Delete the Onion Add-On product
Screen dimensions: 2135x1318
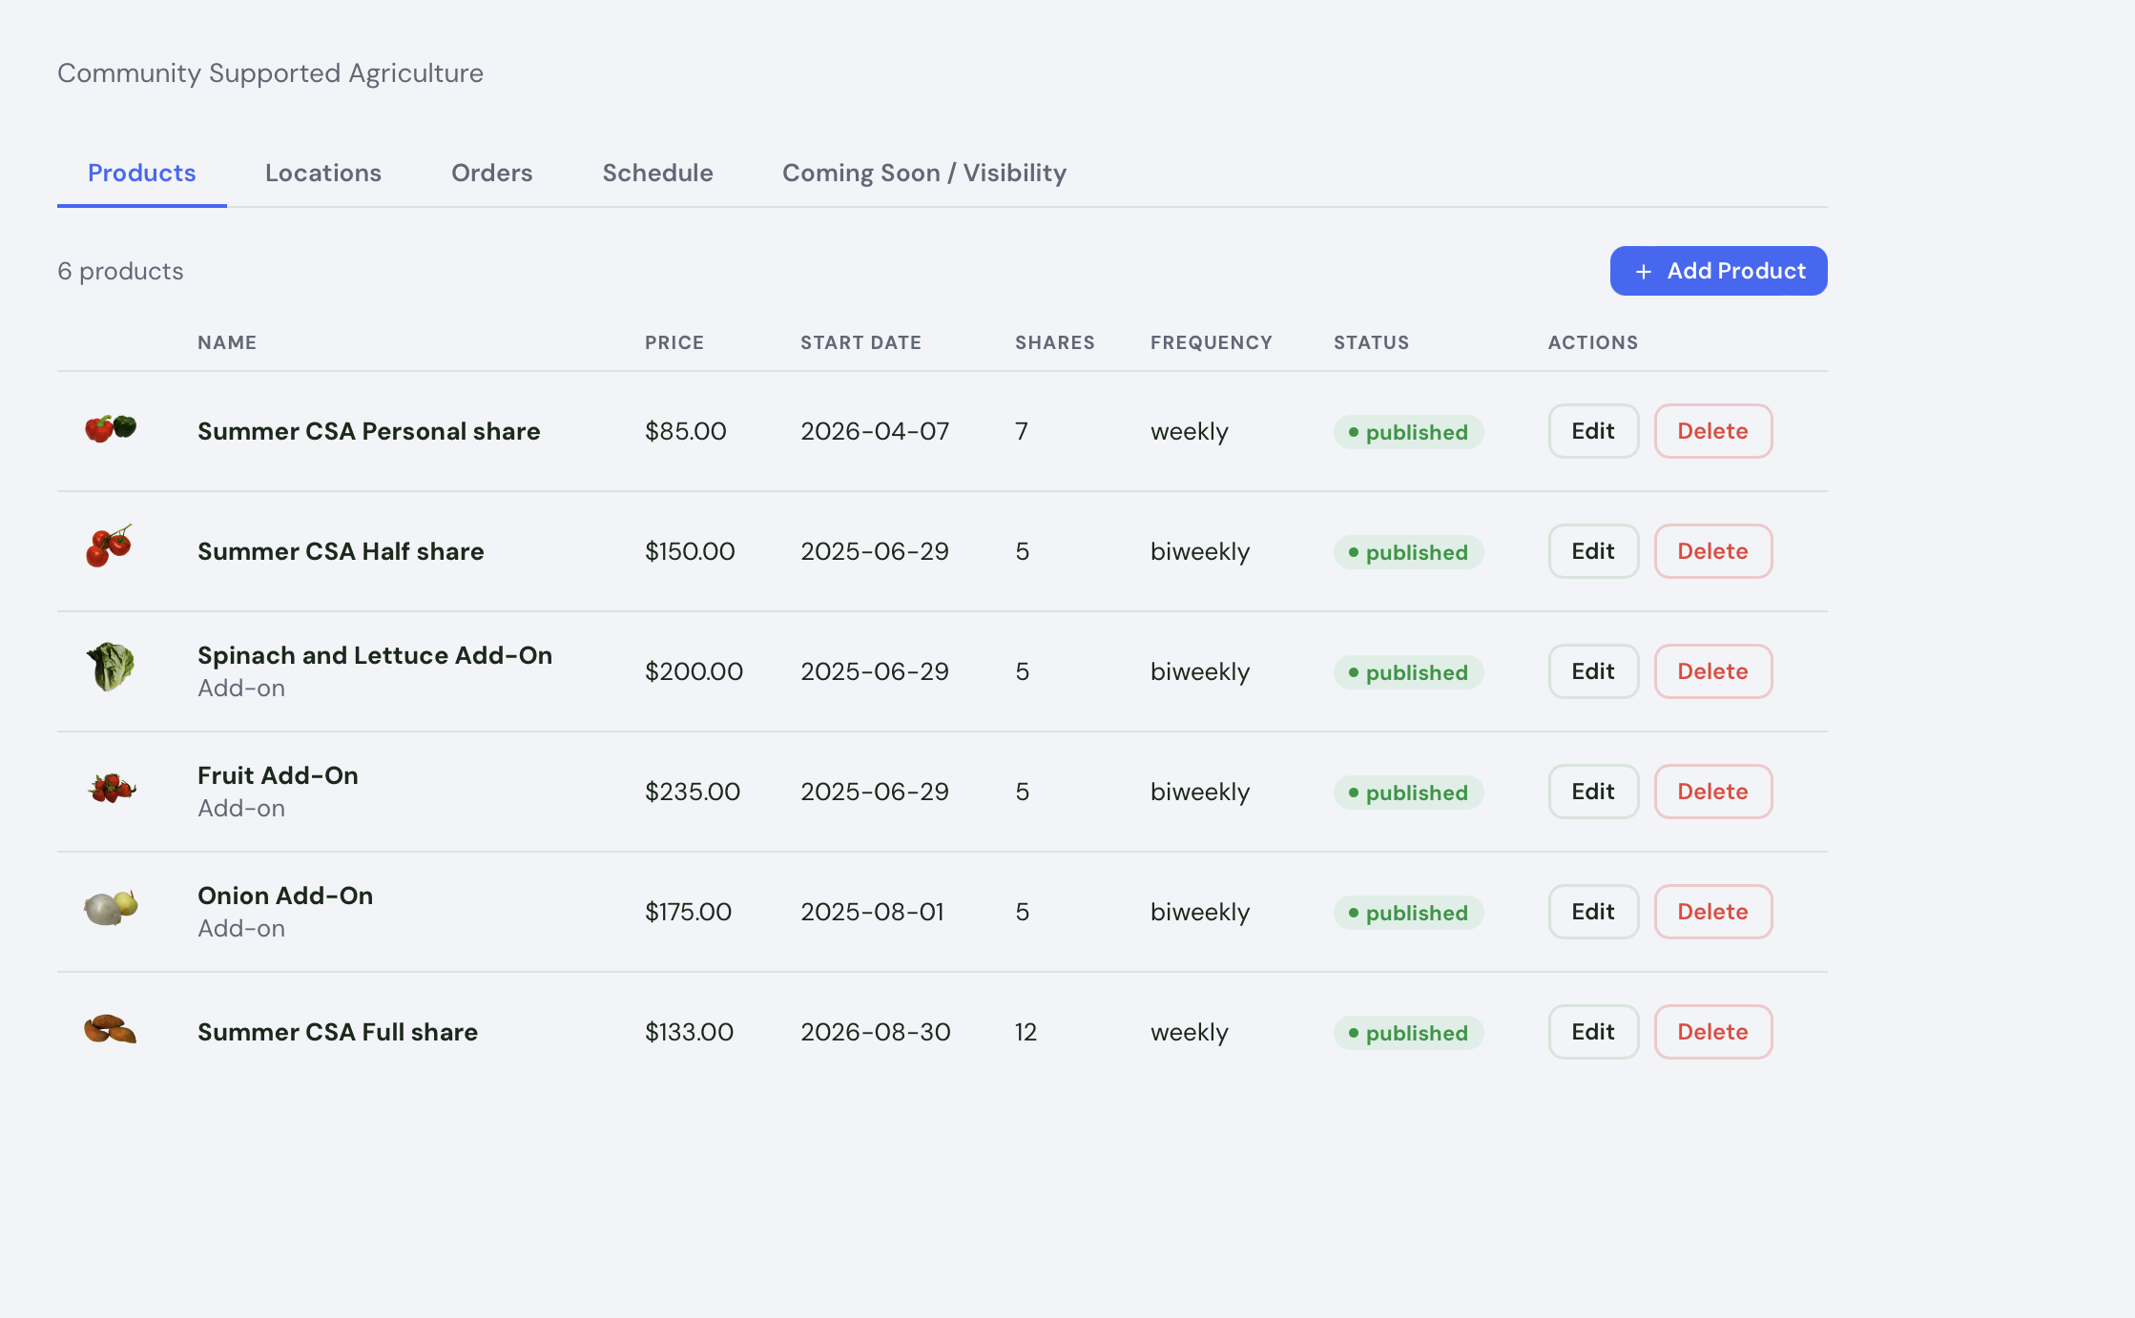pyautogui.click(x=1713, y=912)
